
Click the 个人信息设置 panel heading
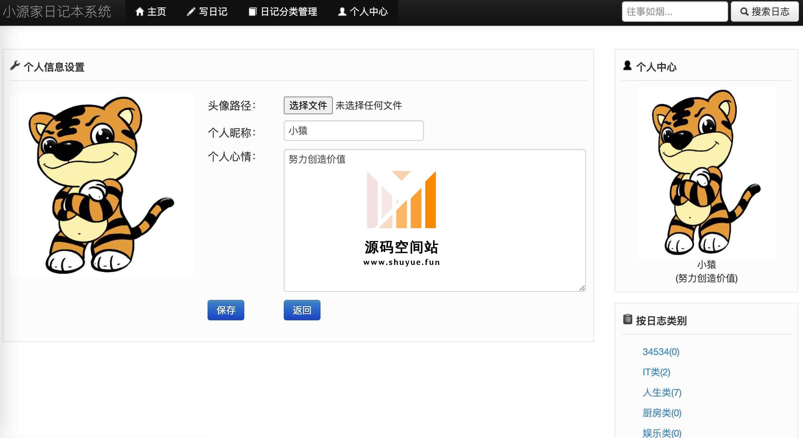click(54, 67)
